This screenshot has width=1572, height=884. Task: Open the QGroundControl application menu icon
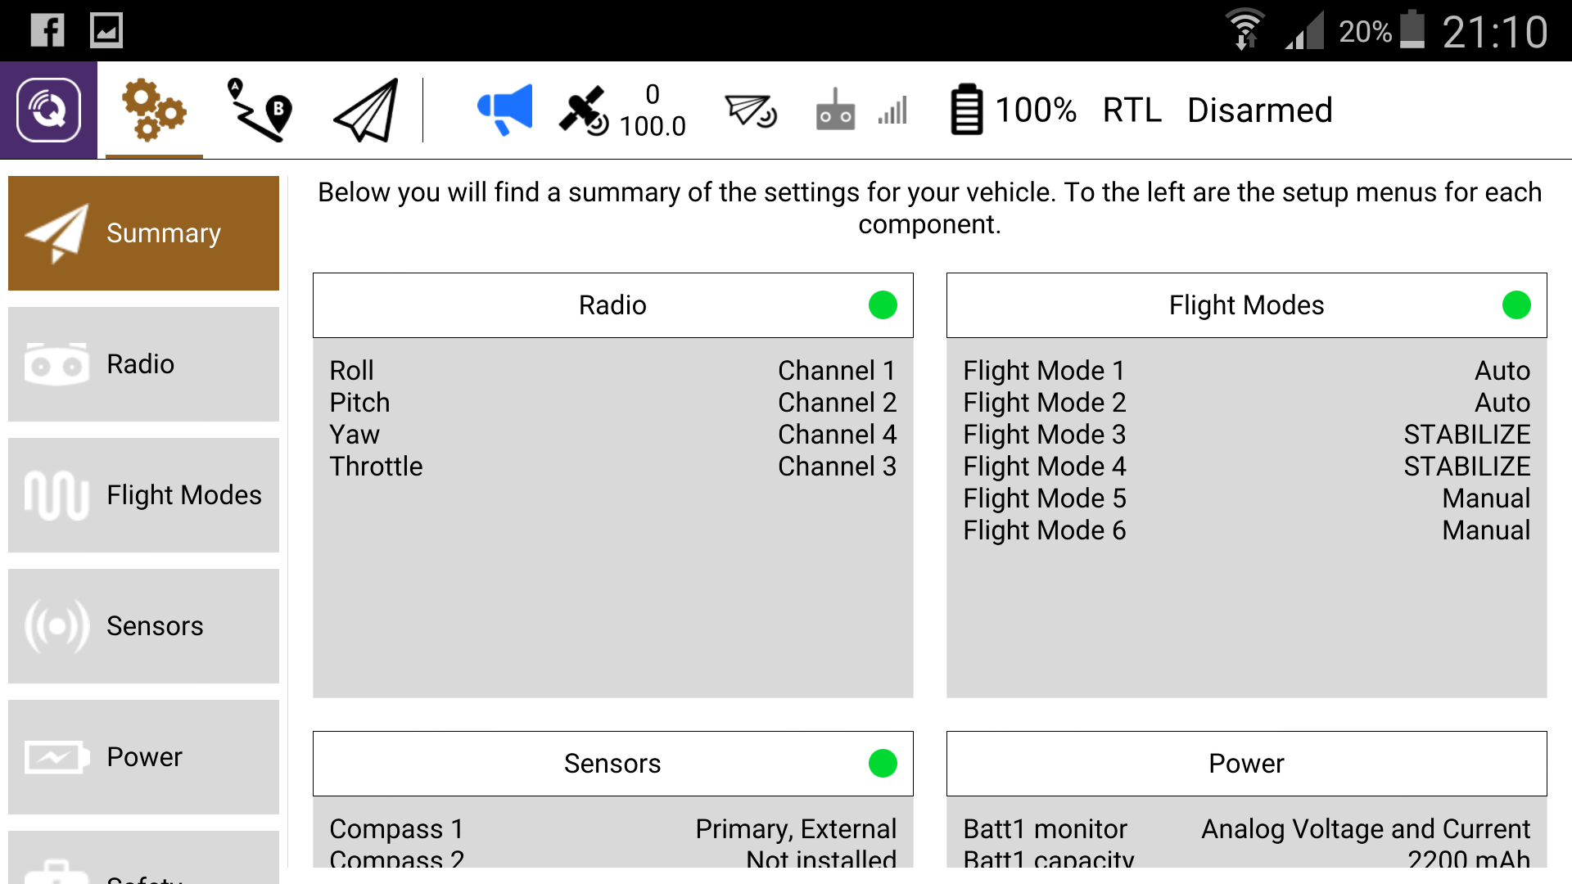point(48,110)
